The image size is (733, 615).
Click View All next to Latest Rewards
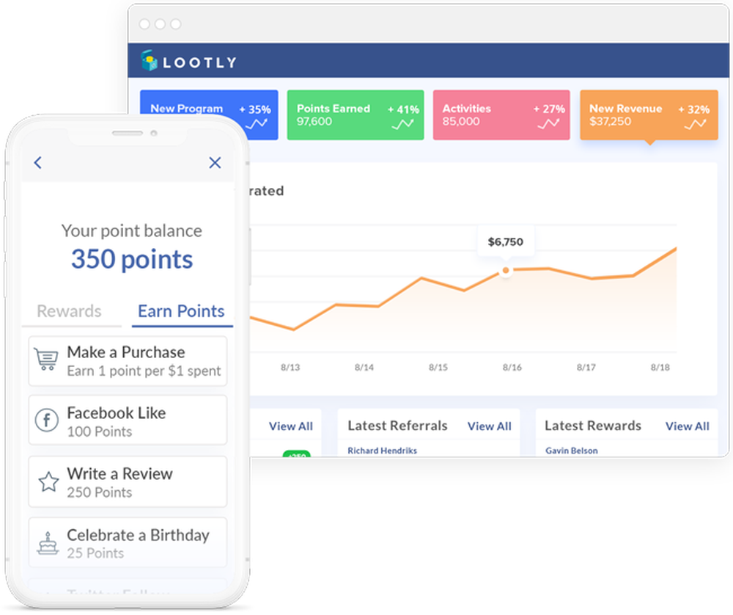coord(688,426)
